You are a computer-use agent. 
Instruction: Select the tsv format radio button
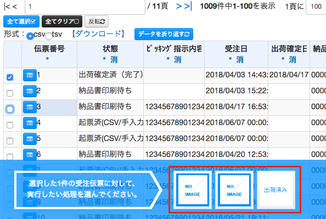[x=49, y=36]
